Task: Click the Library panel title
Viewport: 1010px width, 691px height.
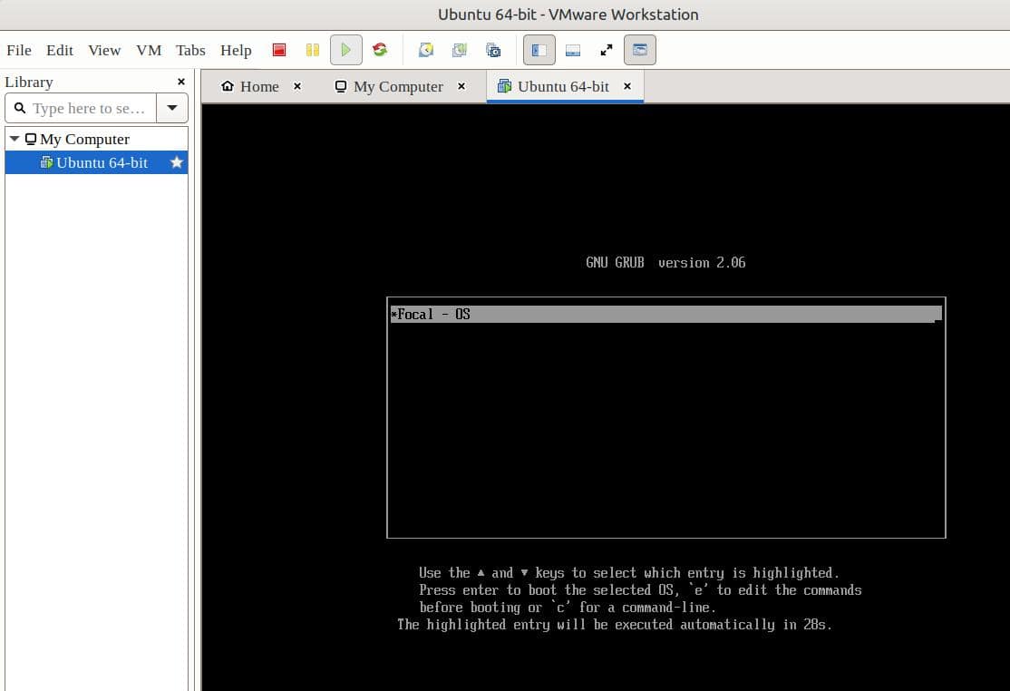Action: point(29,83)
